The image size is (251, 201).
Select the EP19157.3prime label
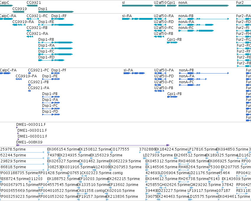point(91,197)
